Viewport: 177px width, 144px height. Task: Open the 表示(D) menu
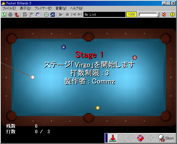pos(25,8)
